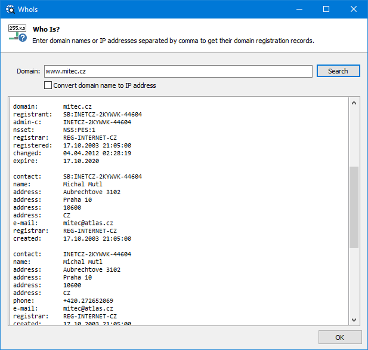Click the WhoIs app icon in title bar
Image resolution: width=368 pixels, height=350 pixels.
[10, 9]
